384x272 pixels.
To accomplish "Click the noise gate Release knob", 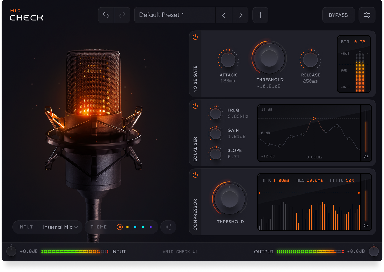I will click(x=310, y=59).
